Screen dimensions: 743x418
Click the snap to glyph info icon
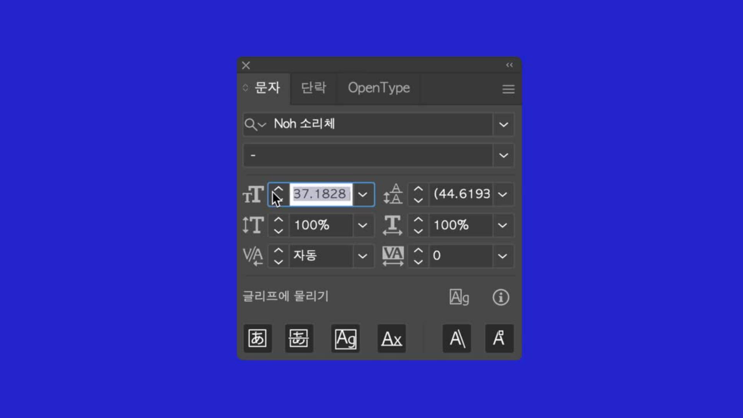[501, 297]
